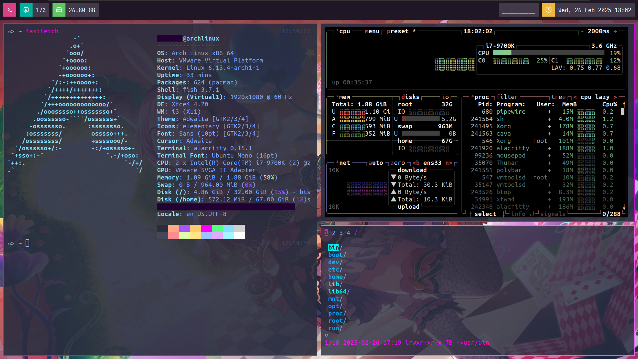The image size is (638, 359).
Task: Click the yellow clock icon in the top bar
Action: [548, 10]
